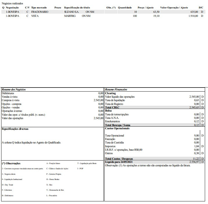Click the Total CBLC label

coord(112,108)
